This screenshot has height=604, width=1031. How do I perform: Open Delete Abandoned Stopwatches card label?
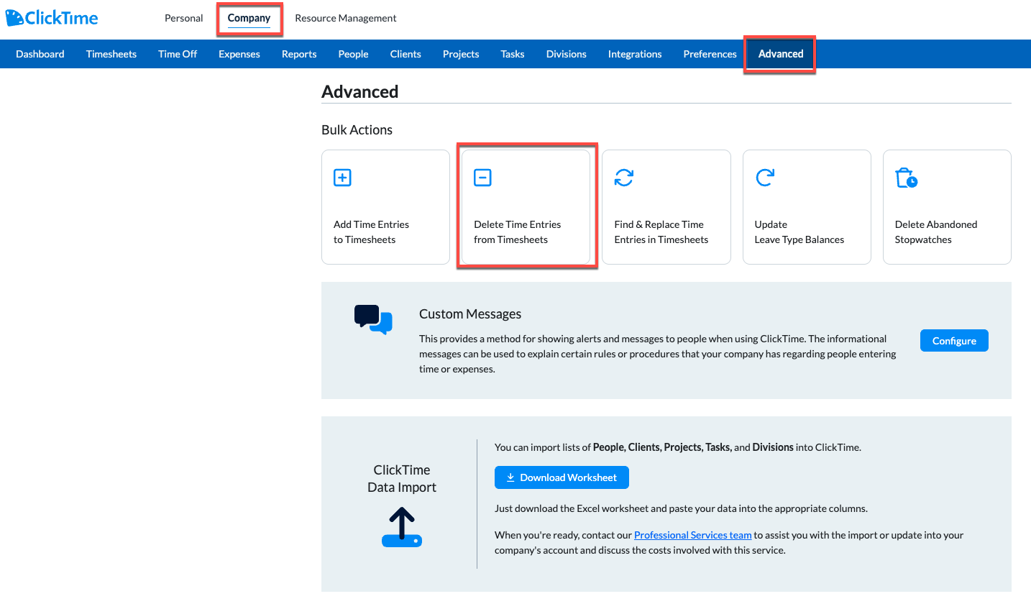click(x=936, y=232)
